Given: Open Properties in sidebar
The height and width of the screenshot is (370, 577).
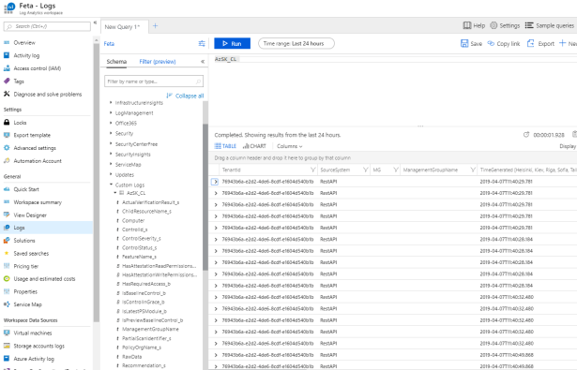Looking at the screenshot, I should 25,291.
